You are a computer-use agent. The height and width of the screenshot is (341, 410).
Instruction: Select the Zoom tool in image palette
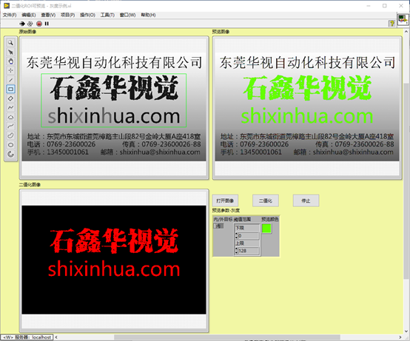coord(10,43)
